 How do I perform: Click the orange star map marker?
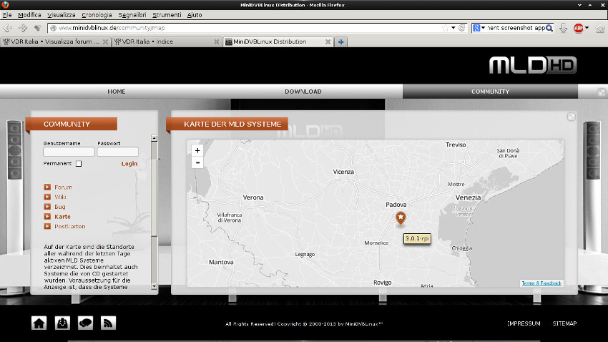(401, 218)
